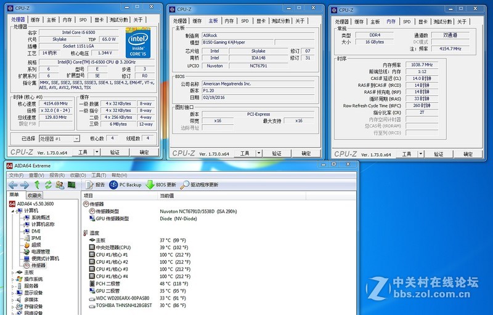
Task: Click AIDA64 green up-level arrow icon
Action: [37, 185]
